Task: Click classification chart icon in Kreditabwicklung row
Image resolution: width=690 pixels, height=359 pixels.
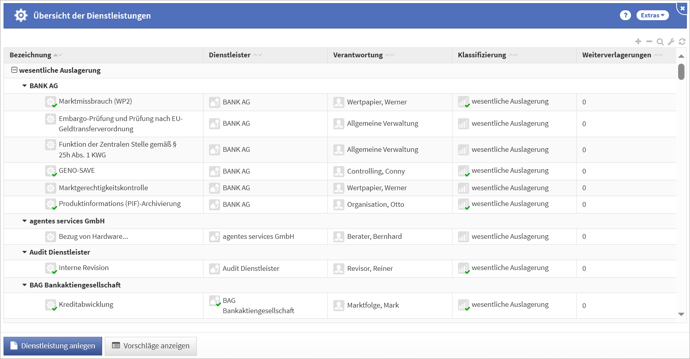Action: pyautogui.click(x=463, y=305)
